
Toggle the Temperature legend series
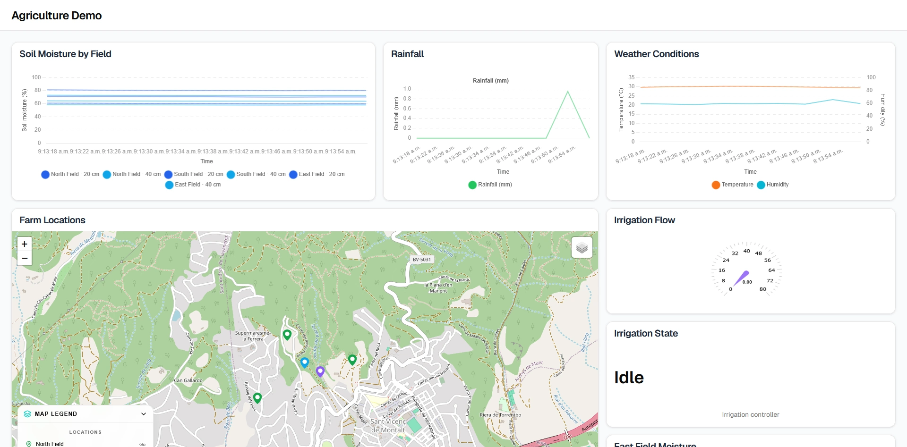(733, 185)
